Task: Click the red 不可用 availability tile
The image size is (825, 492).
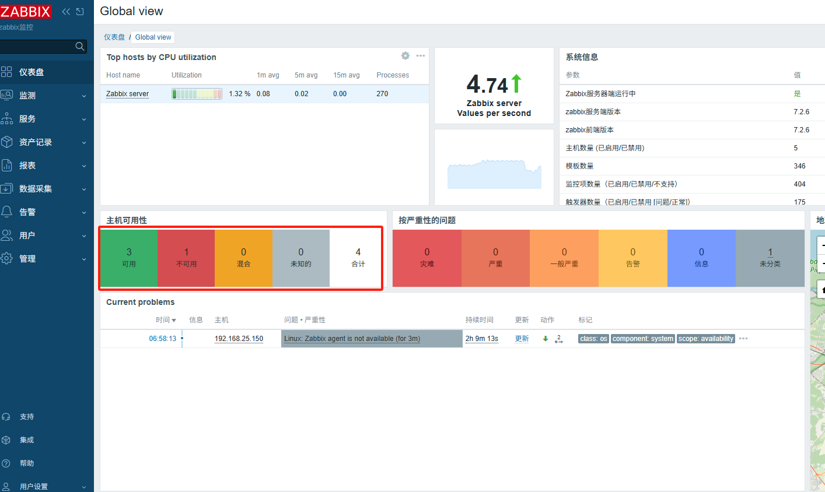Action: [186, 257]
